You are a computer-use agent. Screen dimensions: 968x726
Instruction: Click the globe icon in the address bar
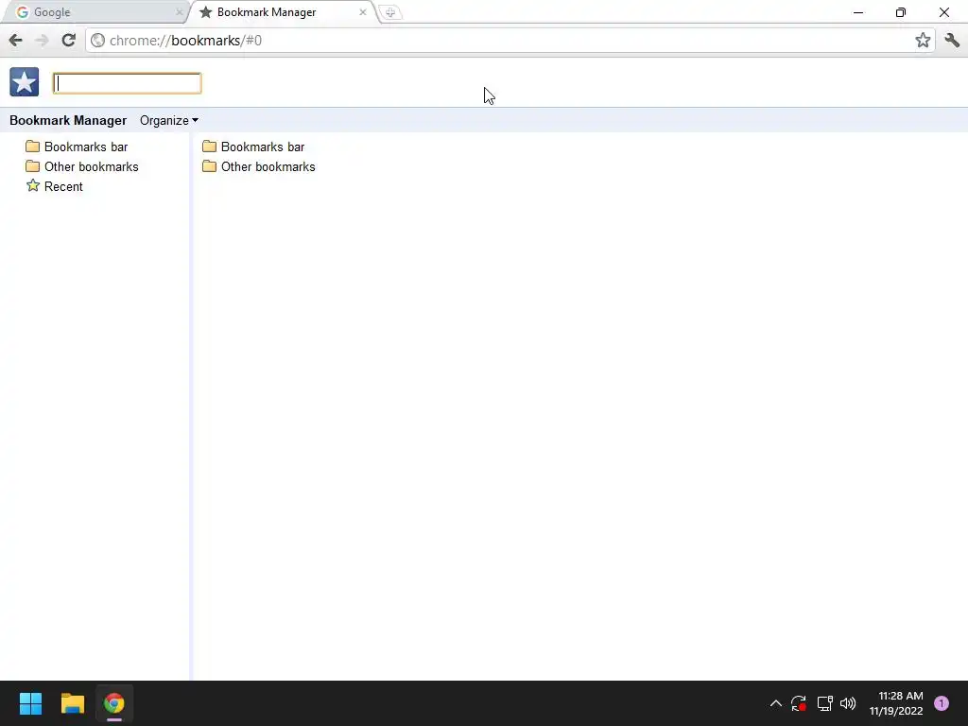[x=97, y=40]
